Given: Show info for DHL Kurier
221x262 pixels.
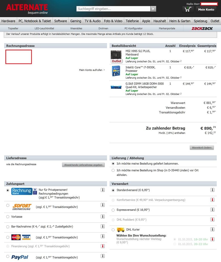Looking at the screenshot, I should (x=212, y=229).
